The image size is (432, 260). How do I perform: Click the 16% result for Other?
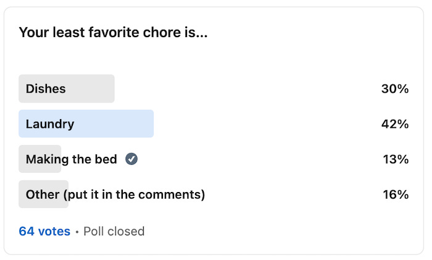pos(395,195)
